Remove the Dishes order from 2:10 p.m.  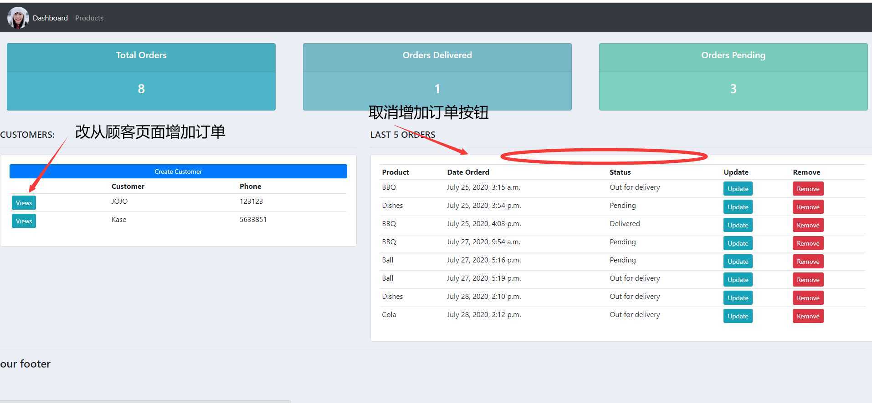click(808, 298)
